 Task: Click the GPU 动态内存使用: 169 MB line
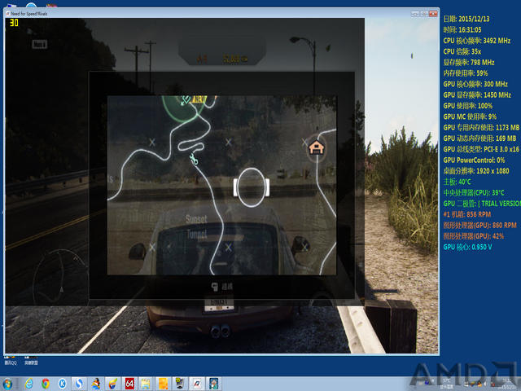[x=479, y=138]
